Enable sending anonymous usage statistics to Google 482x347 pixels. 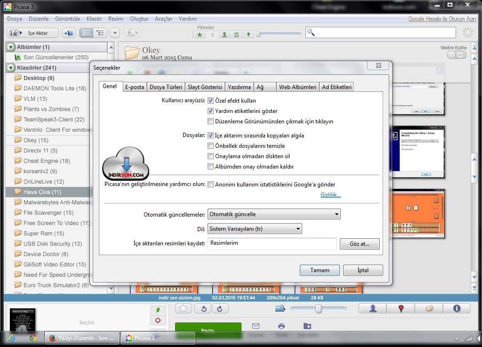pos(210,185)
